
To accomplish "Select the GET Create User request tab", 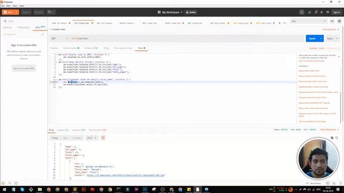I will pyautogui.click(x=83, y=23).
